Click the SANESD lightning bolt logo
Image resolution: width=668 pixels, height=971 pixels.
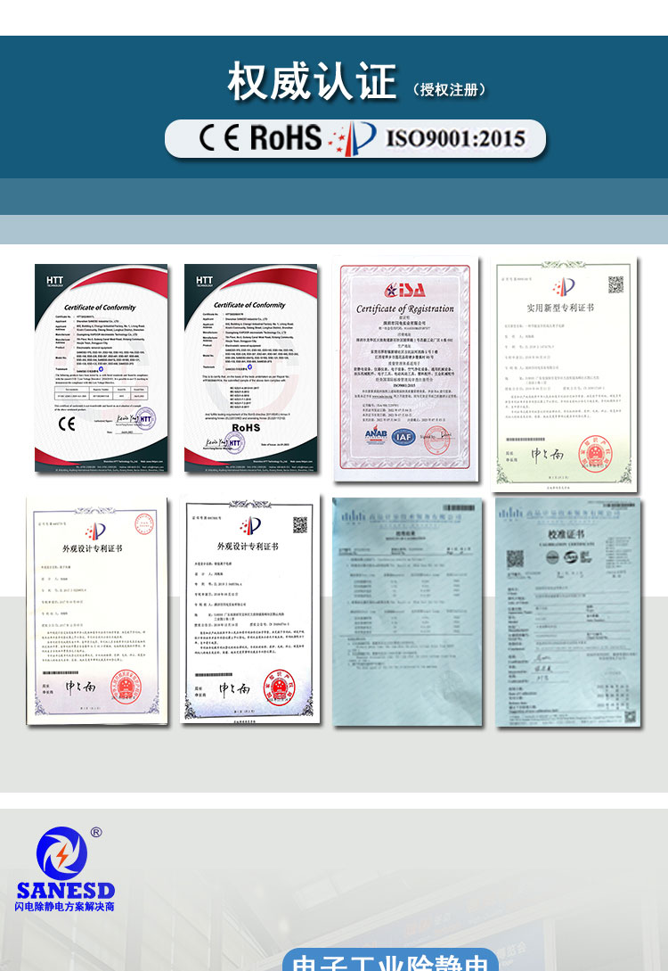[x=62, y=855]
